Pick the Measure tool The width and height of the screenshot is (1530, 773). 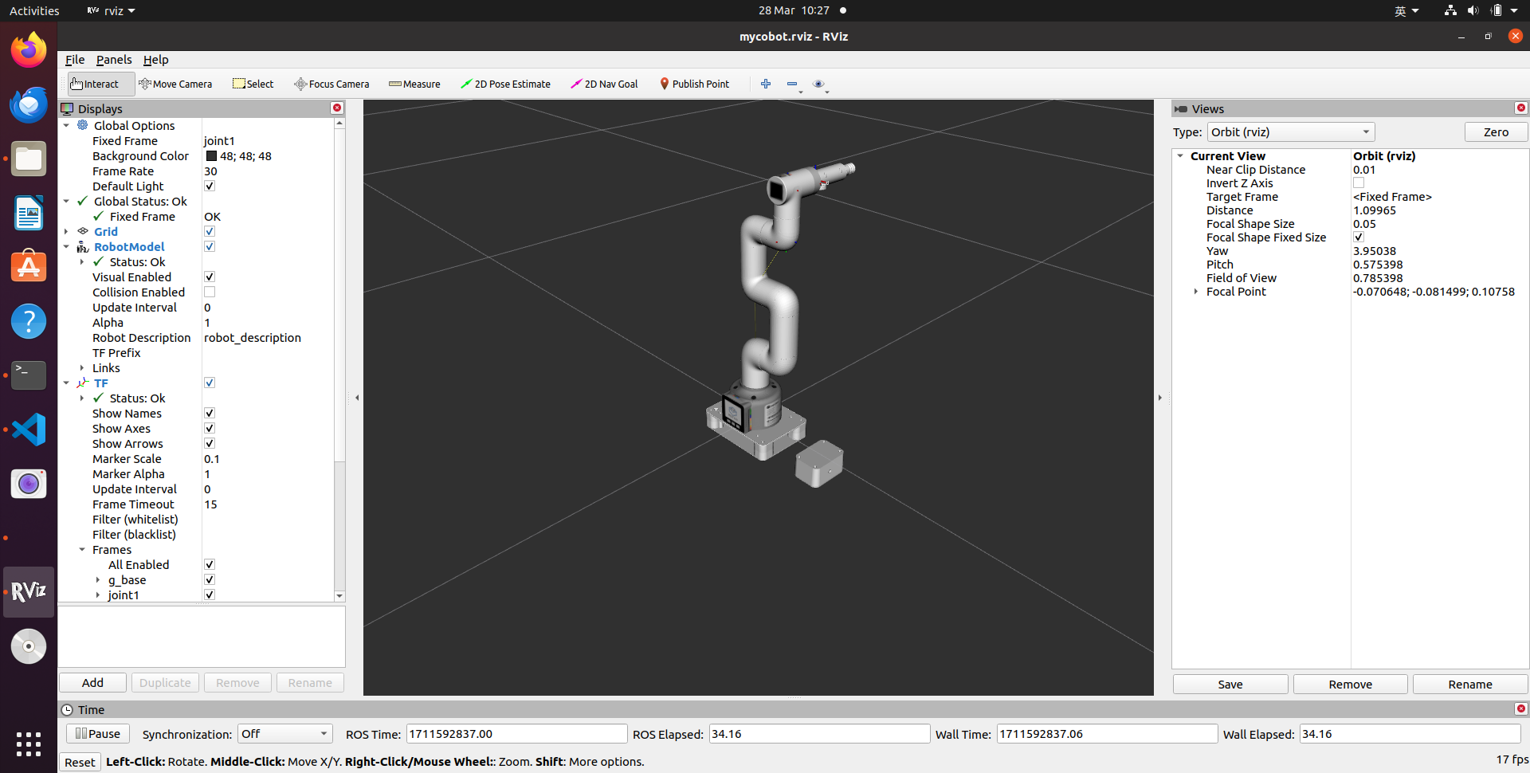tap(414, 84)
